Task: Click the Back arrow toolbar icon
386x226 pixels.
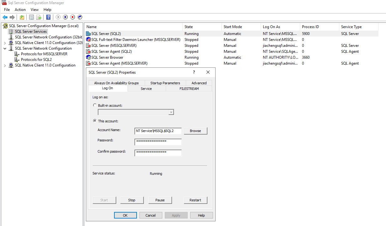Action: [5, 17]
